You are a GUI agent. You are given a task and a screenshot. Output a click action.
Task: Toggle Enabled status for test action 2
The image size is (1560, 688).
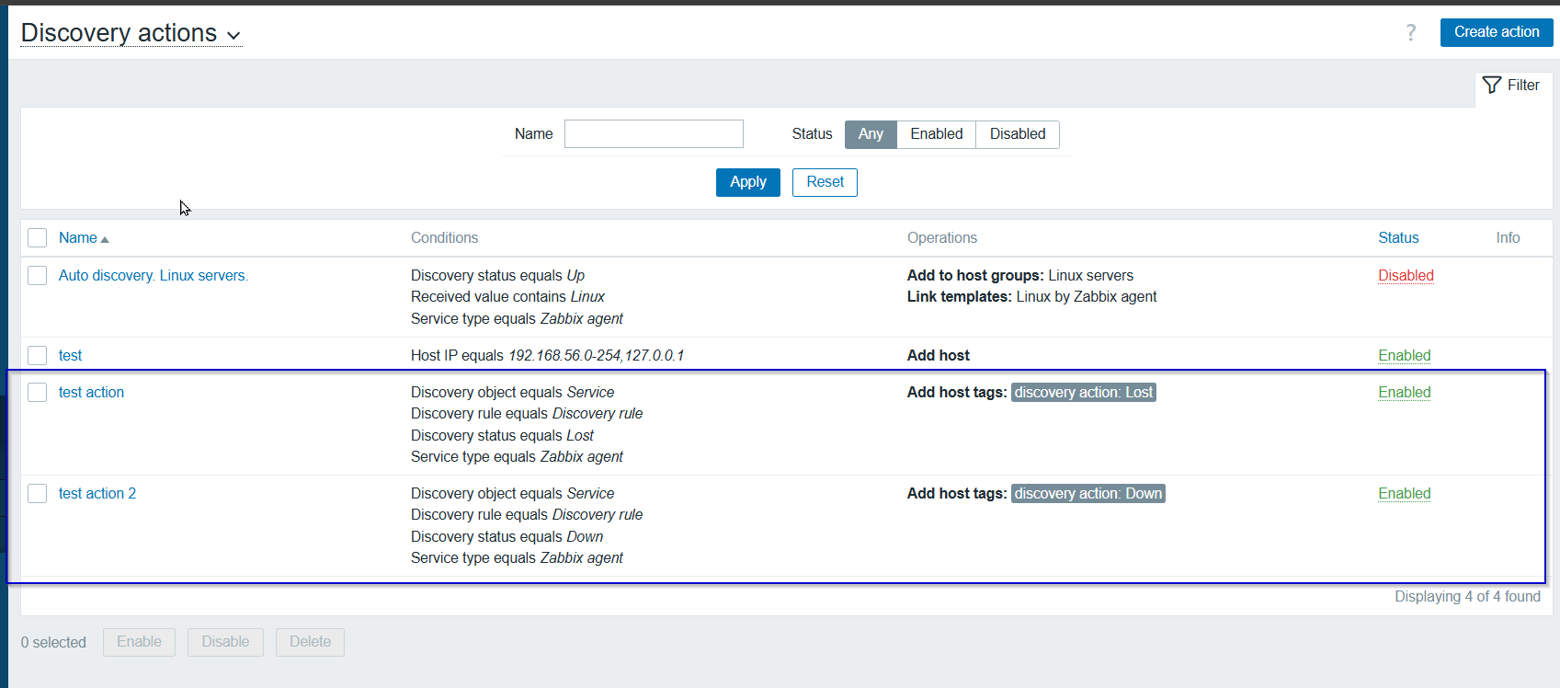(1404, 494)
